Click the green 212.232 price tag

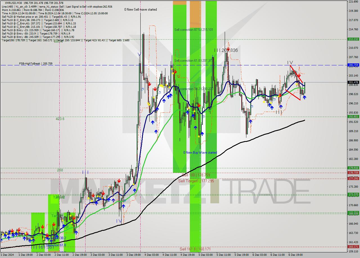click(x=353, y=39)
